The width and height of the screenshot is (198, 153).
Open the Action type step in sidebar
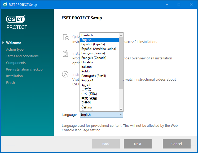(x=15, y=50)
